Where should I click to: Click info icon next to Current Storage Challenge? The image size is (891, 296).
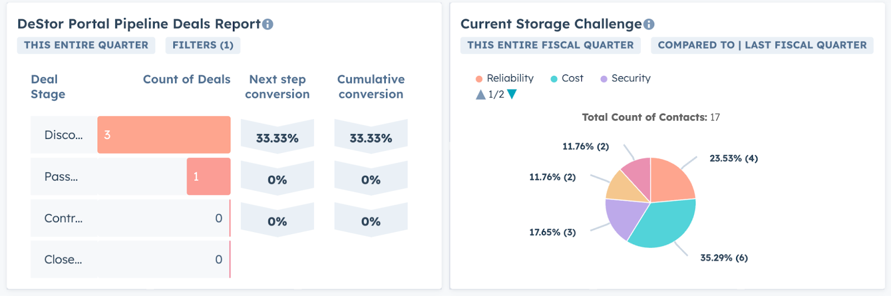click(649, 24)
